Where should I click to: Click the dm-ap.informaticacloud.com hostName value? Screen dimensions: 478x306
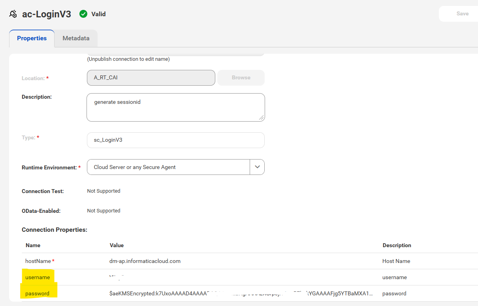point(145,261)
